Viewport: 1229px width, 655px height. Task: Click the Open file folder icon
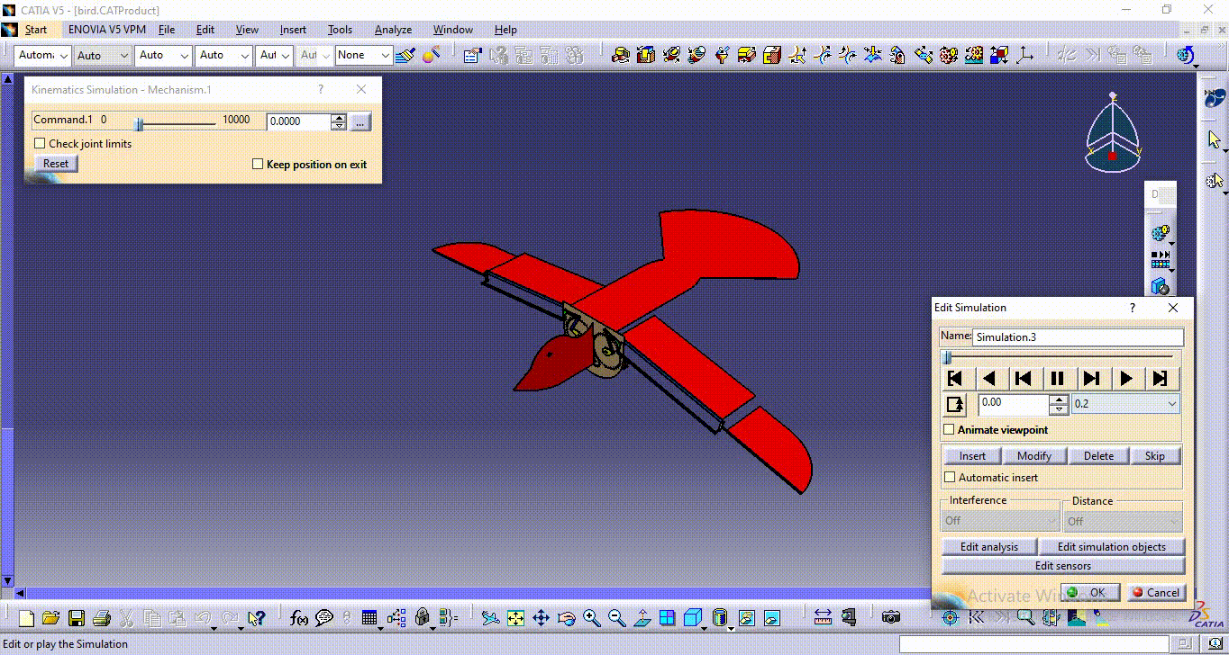pos(50,618)
